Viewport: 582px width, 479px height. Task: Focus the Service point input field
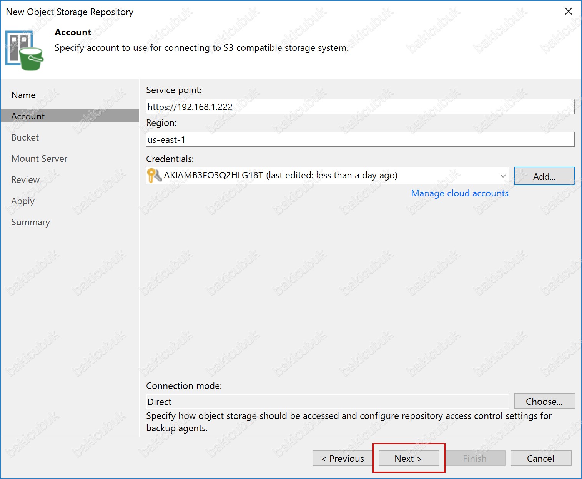[x=360, y=107]
